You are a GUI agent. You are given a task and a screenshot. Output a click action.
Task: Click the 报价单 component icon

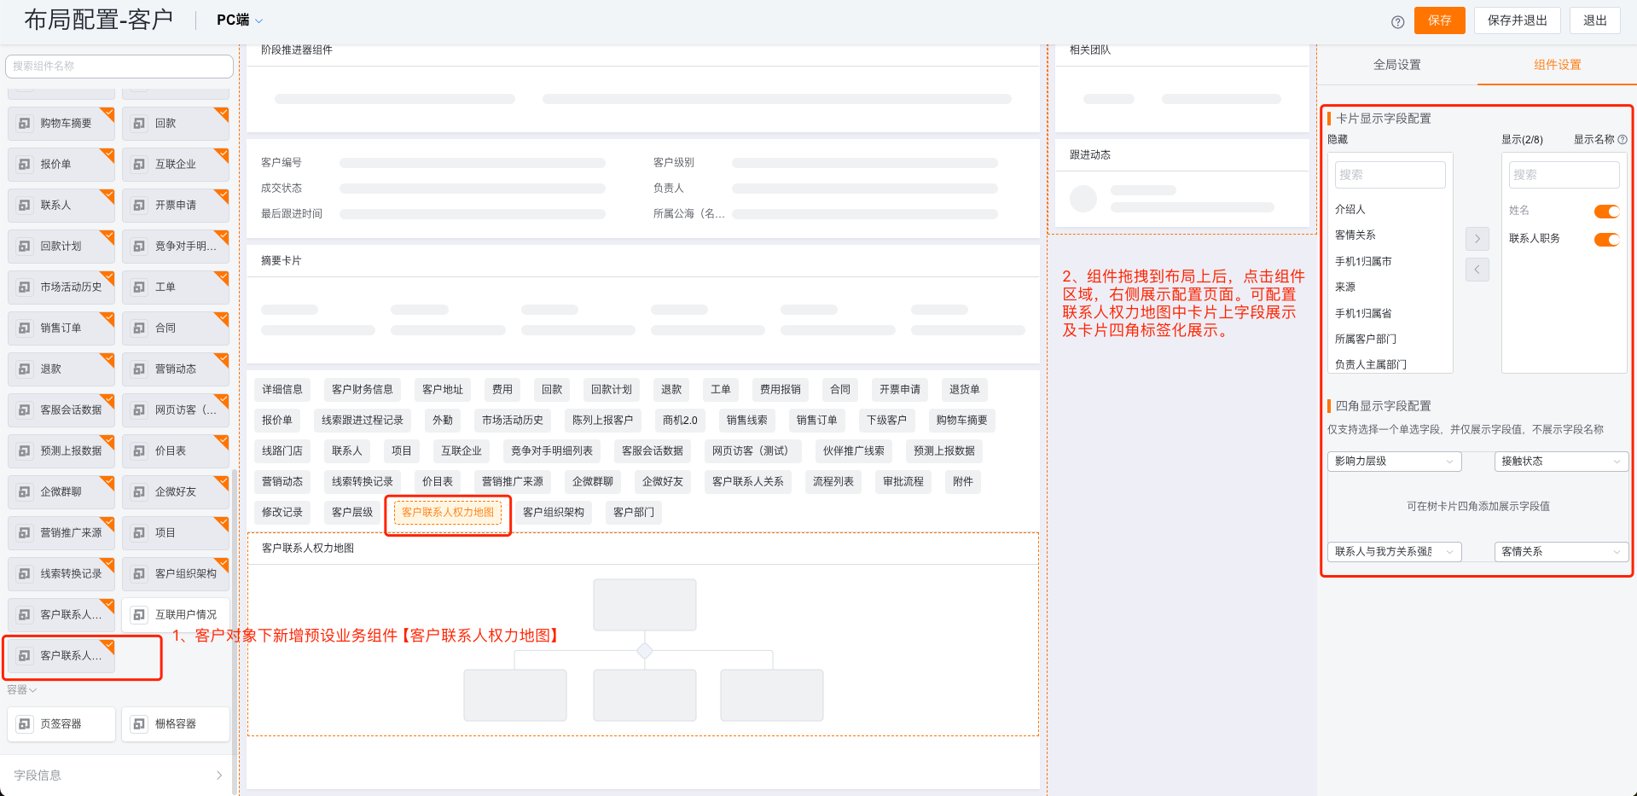[x=25, y=165]
